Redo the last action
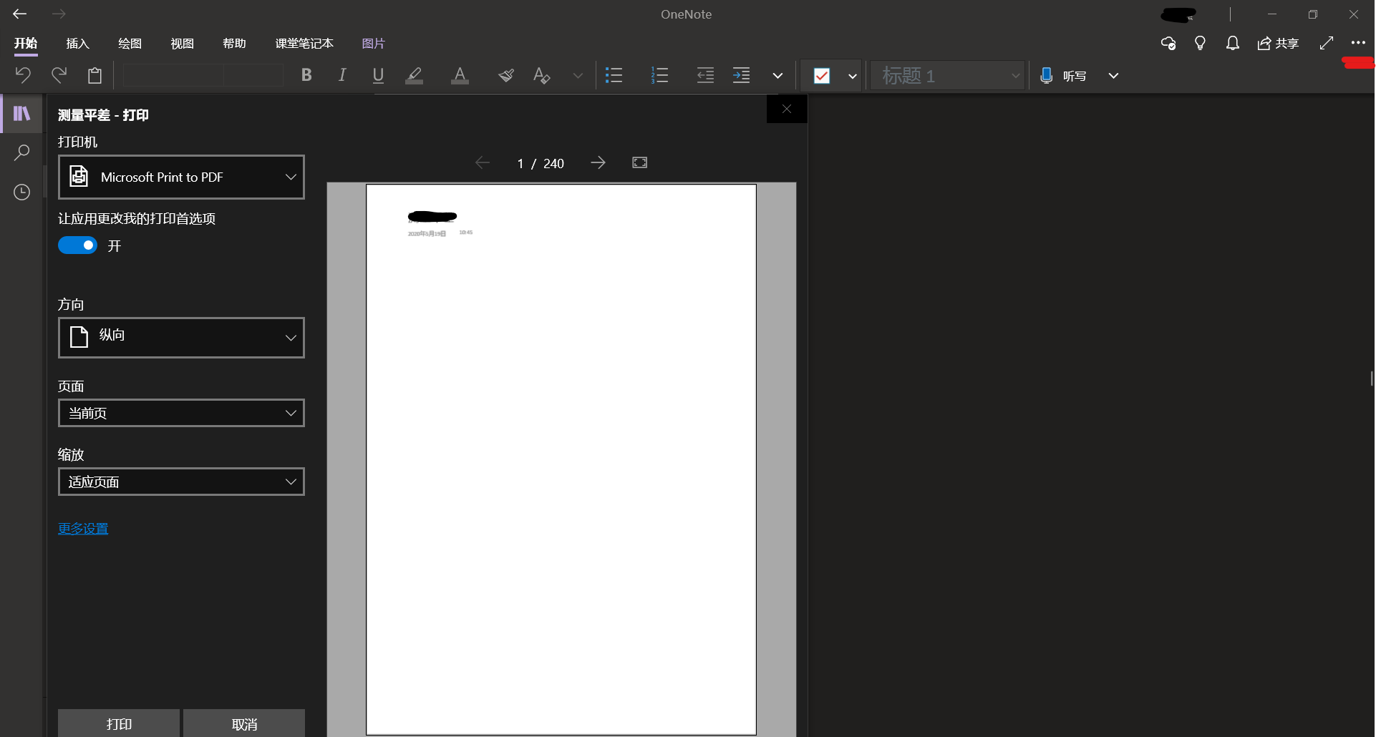Image resolution: width=1376 pixels, height=737 pixels. 59,75
